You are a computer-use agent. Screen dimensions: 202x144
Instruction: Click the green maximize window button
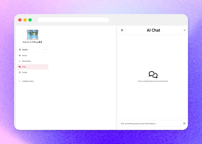point(30,20)
